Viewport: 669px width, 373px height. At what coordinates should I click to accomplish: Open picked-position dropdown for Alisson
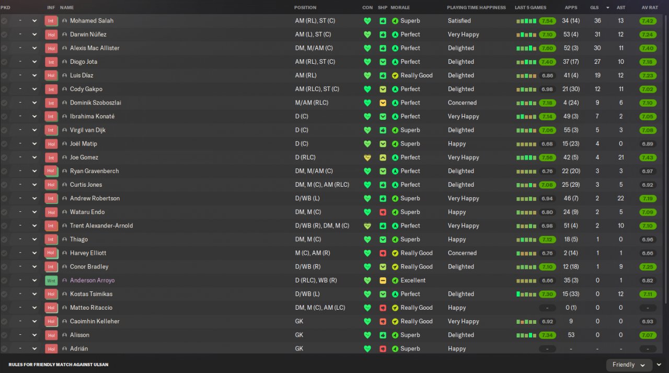tap(34, 335)
